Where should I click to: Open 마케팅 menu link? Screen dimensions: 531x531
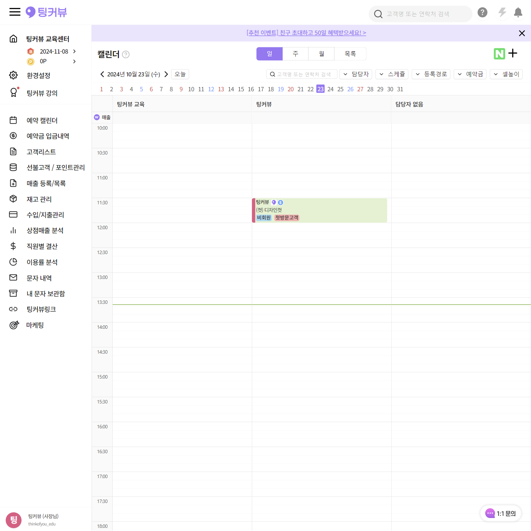(35, 325)
